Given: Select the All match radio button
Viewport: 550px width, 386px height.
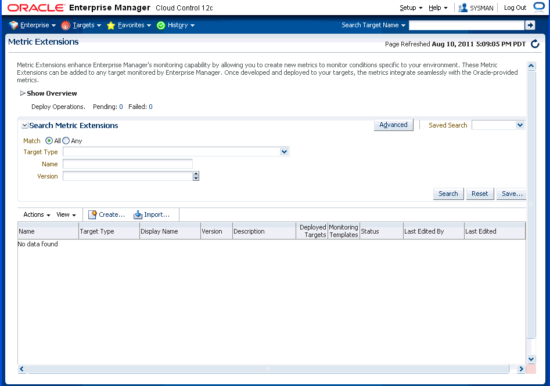Looking at the screenshot, I should (49, 141).
